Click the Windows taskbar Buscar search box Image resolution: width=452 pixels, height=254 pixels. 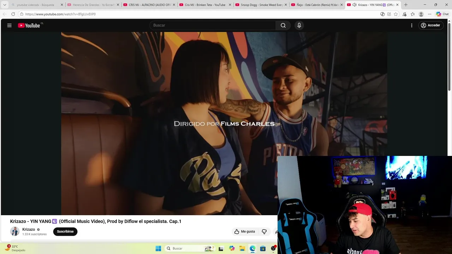[190, 248]
